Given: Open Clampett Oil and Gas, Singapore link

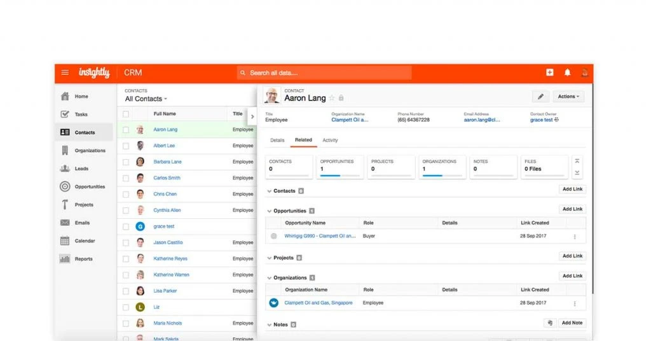Looking at the screenshot, I should click(318, 303).
